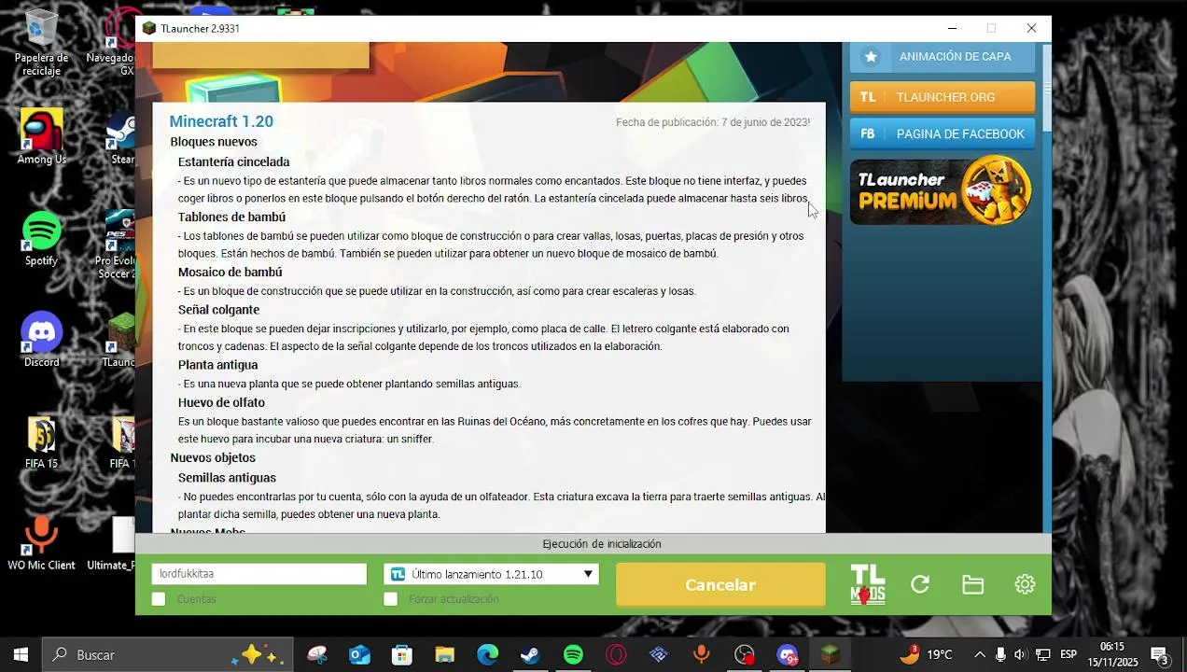The height and width of the screenshot is (672, 1187).
Task: Click 'Señal colgante' heading
Action: [219, 309]
